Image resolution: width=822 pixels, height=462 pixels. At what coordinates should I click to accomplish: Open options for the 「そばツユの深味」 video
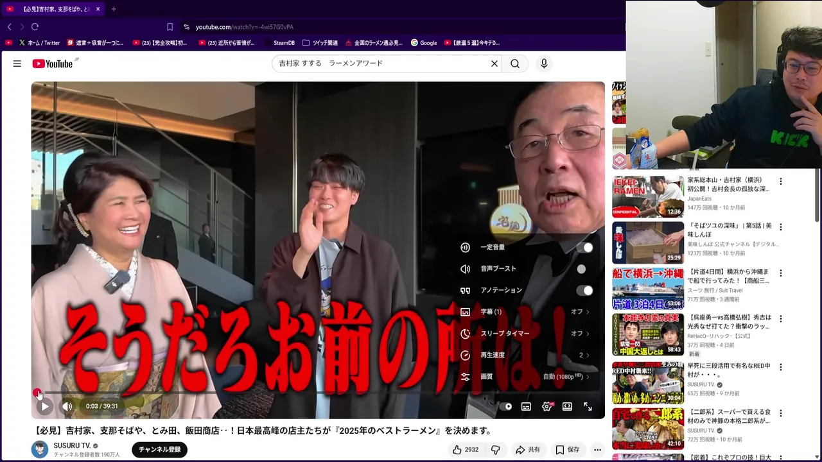coord(781,227)
